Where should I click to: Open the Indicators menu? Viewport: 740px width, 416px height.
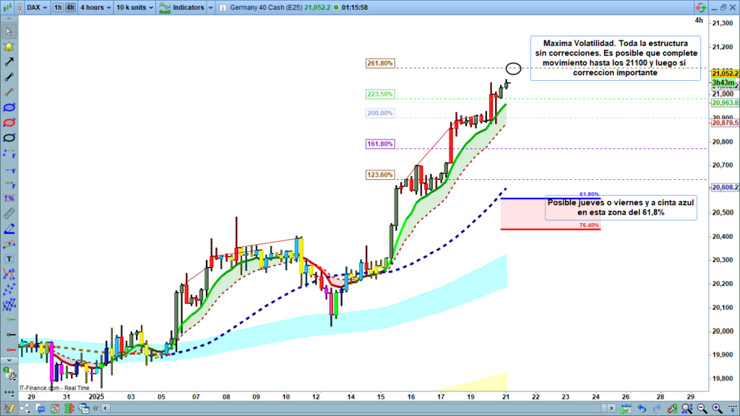click(x=182, y=7)
